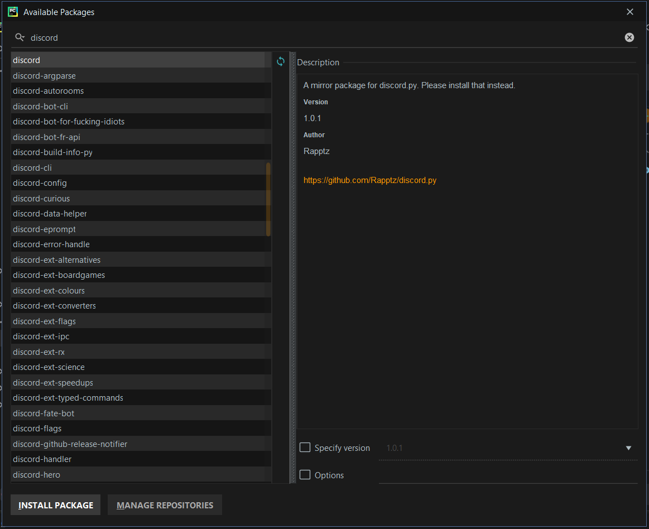Enable the Specify version checkbox
The image size is (649, 529).
click(x=305, y=448)
